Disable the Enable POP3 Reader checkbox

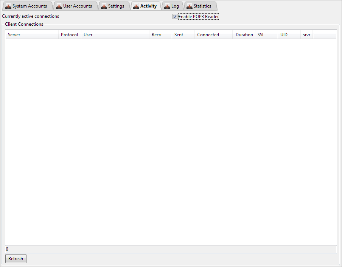(175, 17)
